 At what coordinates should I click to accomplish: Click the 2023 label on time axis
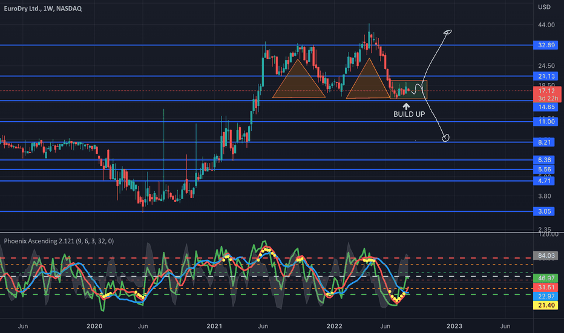point(454,326)
